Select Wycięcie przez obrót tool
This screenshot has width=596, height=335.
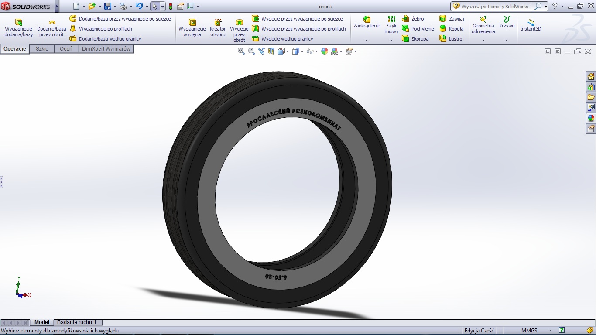click(x=239, y=31)
